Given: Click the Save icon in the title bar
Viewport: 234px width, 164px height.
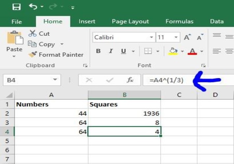Looking at the screenshot, I should [16, 7].
